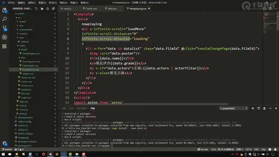279x157 pixels.
Task: Open the master branch selector in status bar
Action: tap(7, 149)
